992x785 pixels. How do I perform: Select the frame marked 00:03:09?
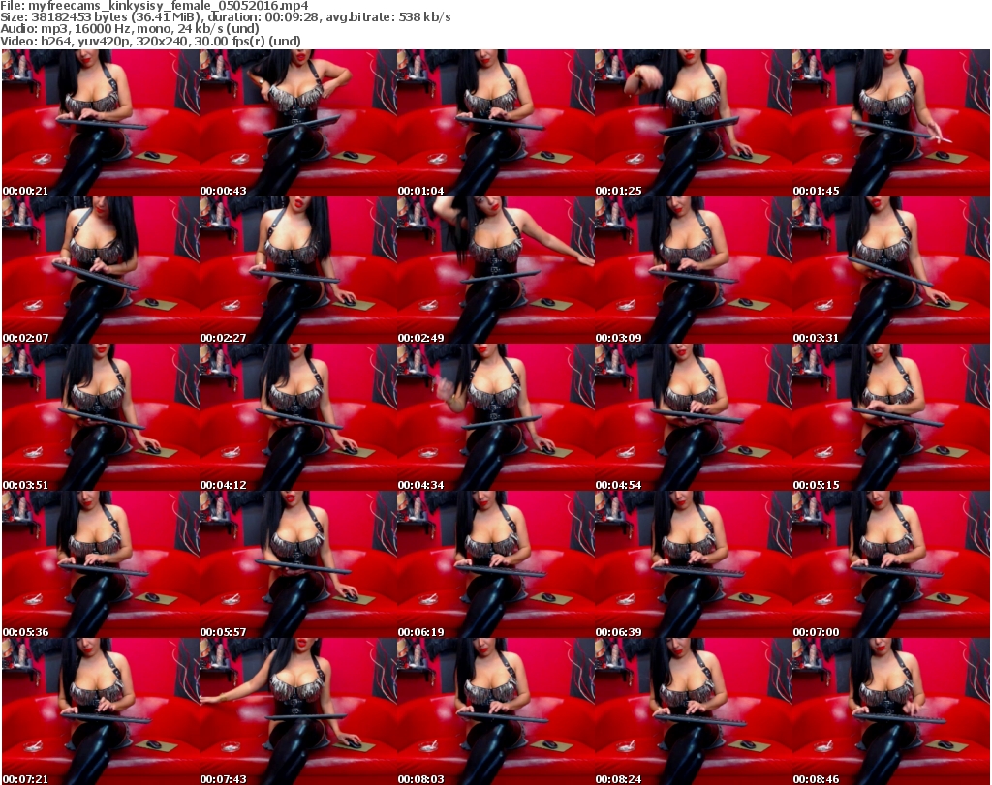pos(694,270)
